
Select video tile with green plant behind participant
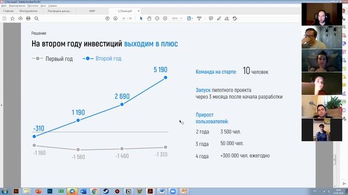tap(322, 107)
